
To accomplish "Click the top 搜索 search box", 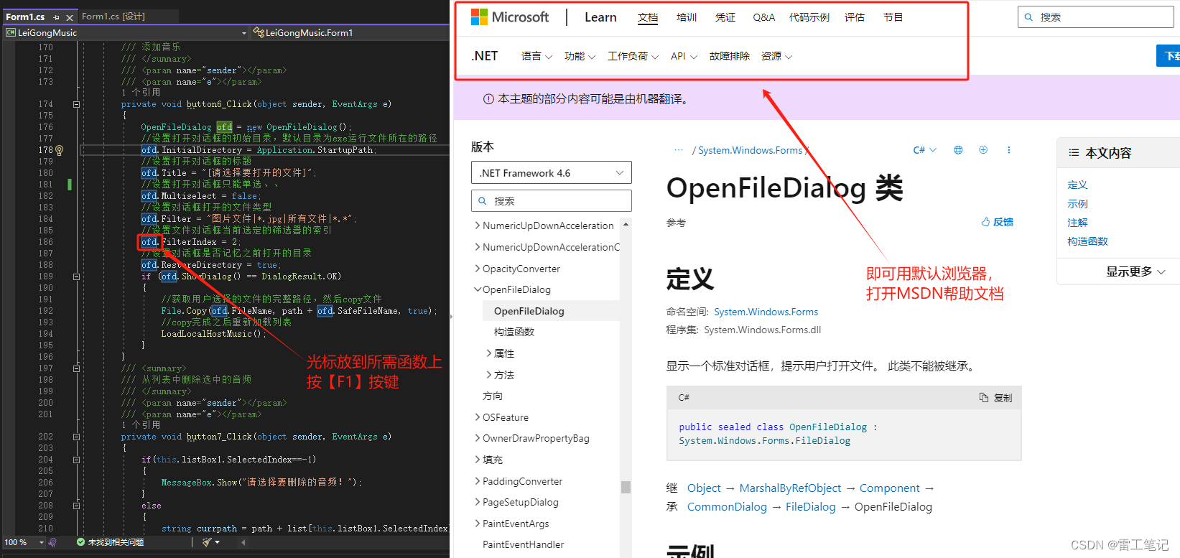I will coord(1095,17).
